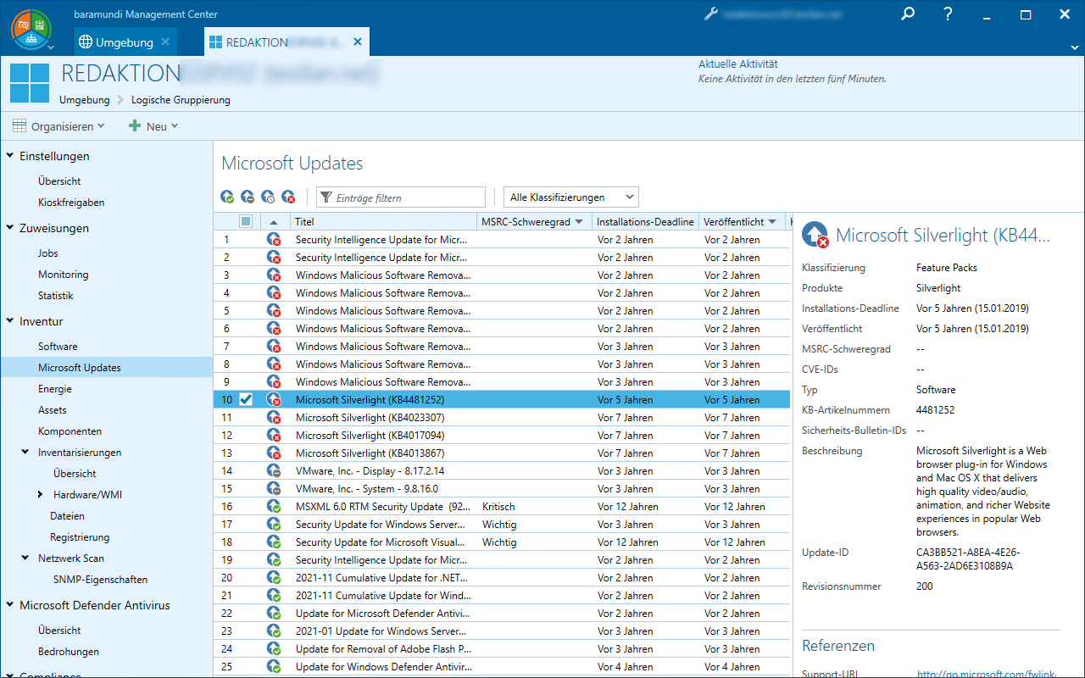Open the search magnifier in title bar
The image size is (1085, 678).
click(x=908, y=14)
